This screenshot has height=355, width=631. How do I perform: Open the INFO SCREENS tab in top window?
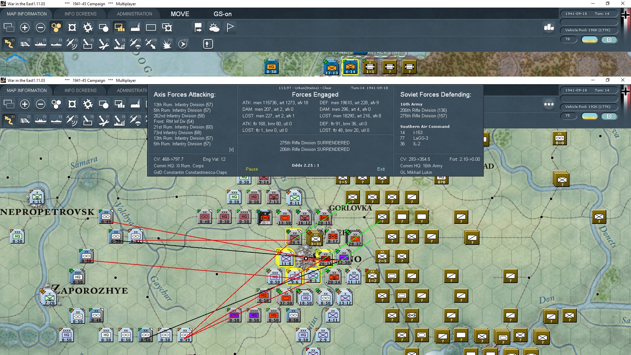tap(81, 14)
